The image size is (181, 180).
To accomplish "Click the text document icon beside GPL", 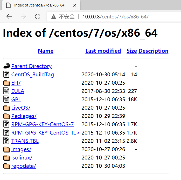I will [6, 99].
